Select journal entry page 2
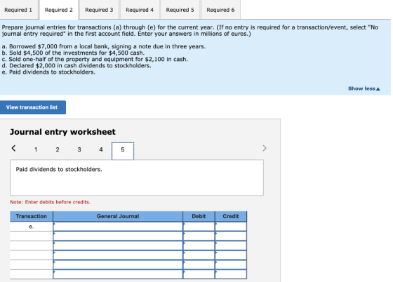 coord(58,149)
